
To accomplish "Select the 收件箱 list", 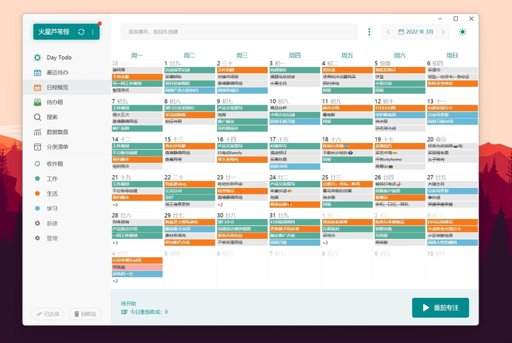I will tap(67, 164).
